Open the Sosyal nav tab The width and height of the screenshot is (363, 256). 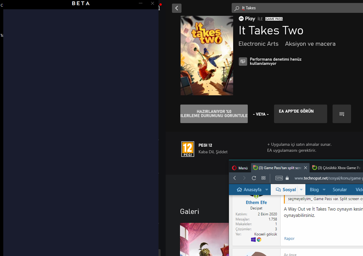tap(286, 189)
